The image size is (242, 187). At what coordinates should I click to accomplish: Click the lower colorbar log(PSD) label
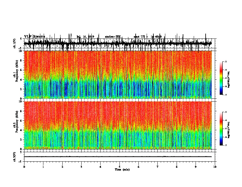click(229, 130)
